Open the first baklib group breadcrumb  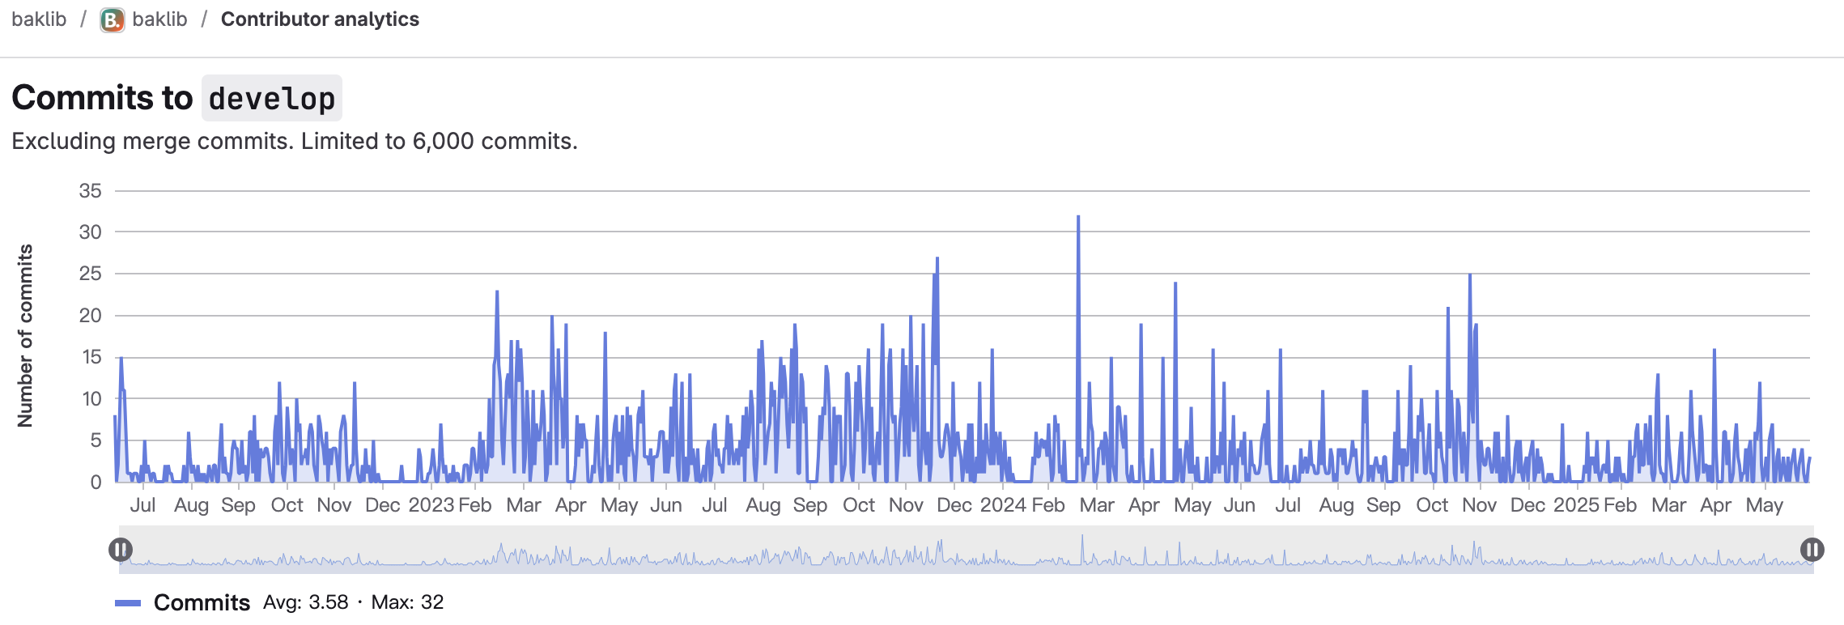[39, 19]
